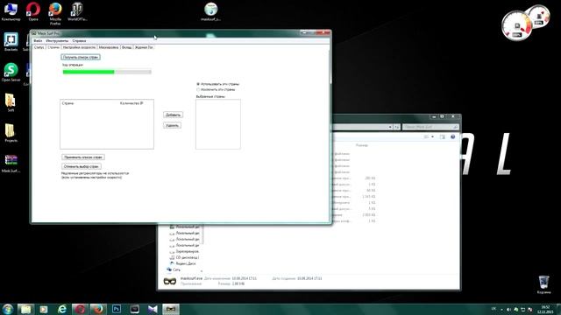Viewport: 561px width, 315px height.
Task: Click 'Получить список стран' button
Action: point(81,57)
